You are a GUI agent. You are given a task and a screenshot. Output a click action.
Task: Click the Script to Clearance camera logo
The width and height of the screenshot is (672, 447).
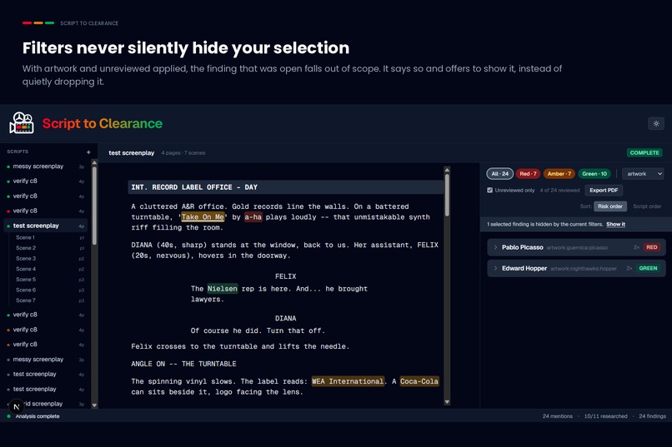tap(22, 123)
